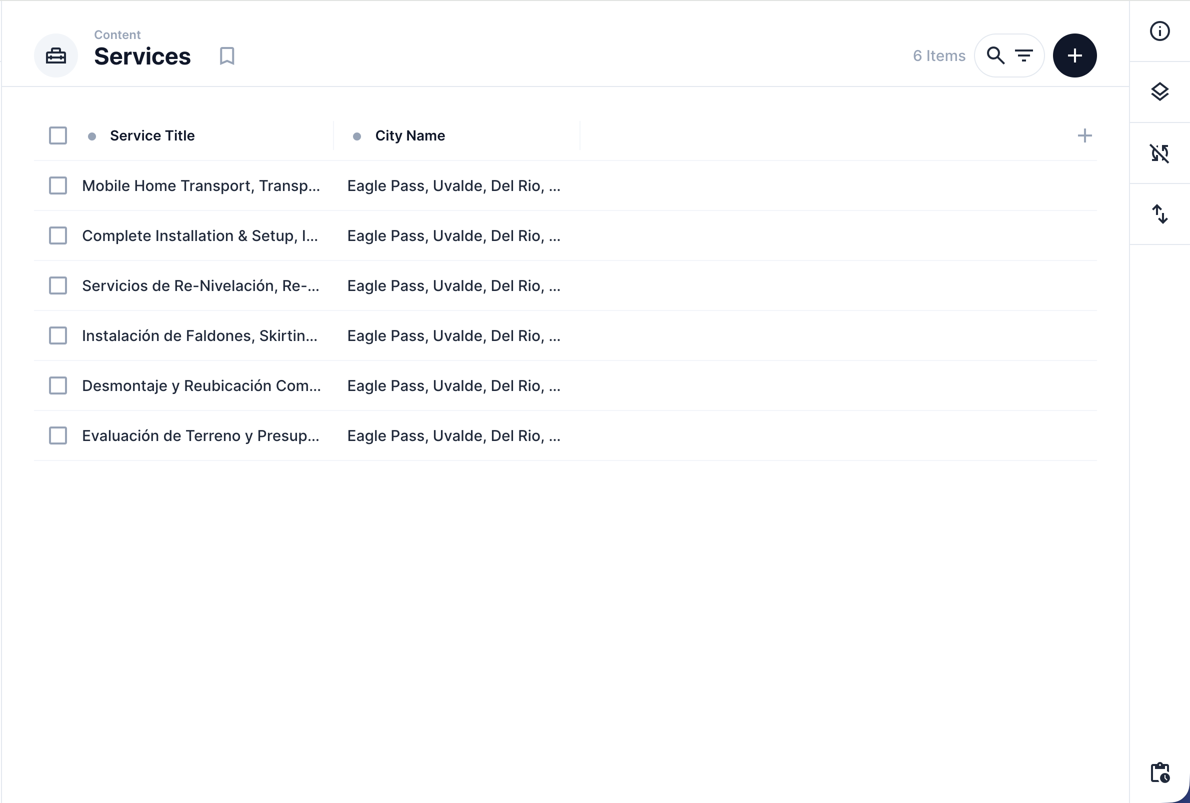Screen dimensions: 1190x803
Task: Tick the Evaluación de Terreno checkbox
Action: [x=58, y=436]
